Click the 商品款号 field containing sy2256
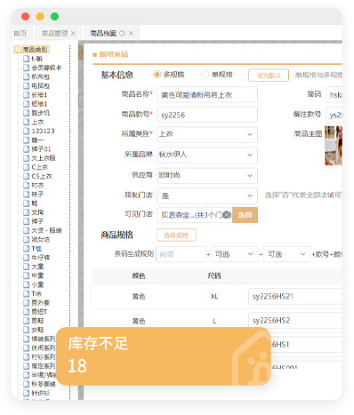 [207, 115]
